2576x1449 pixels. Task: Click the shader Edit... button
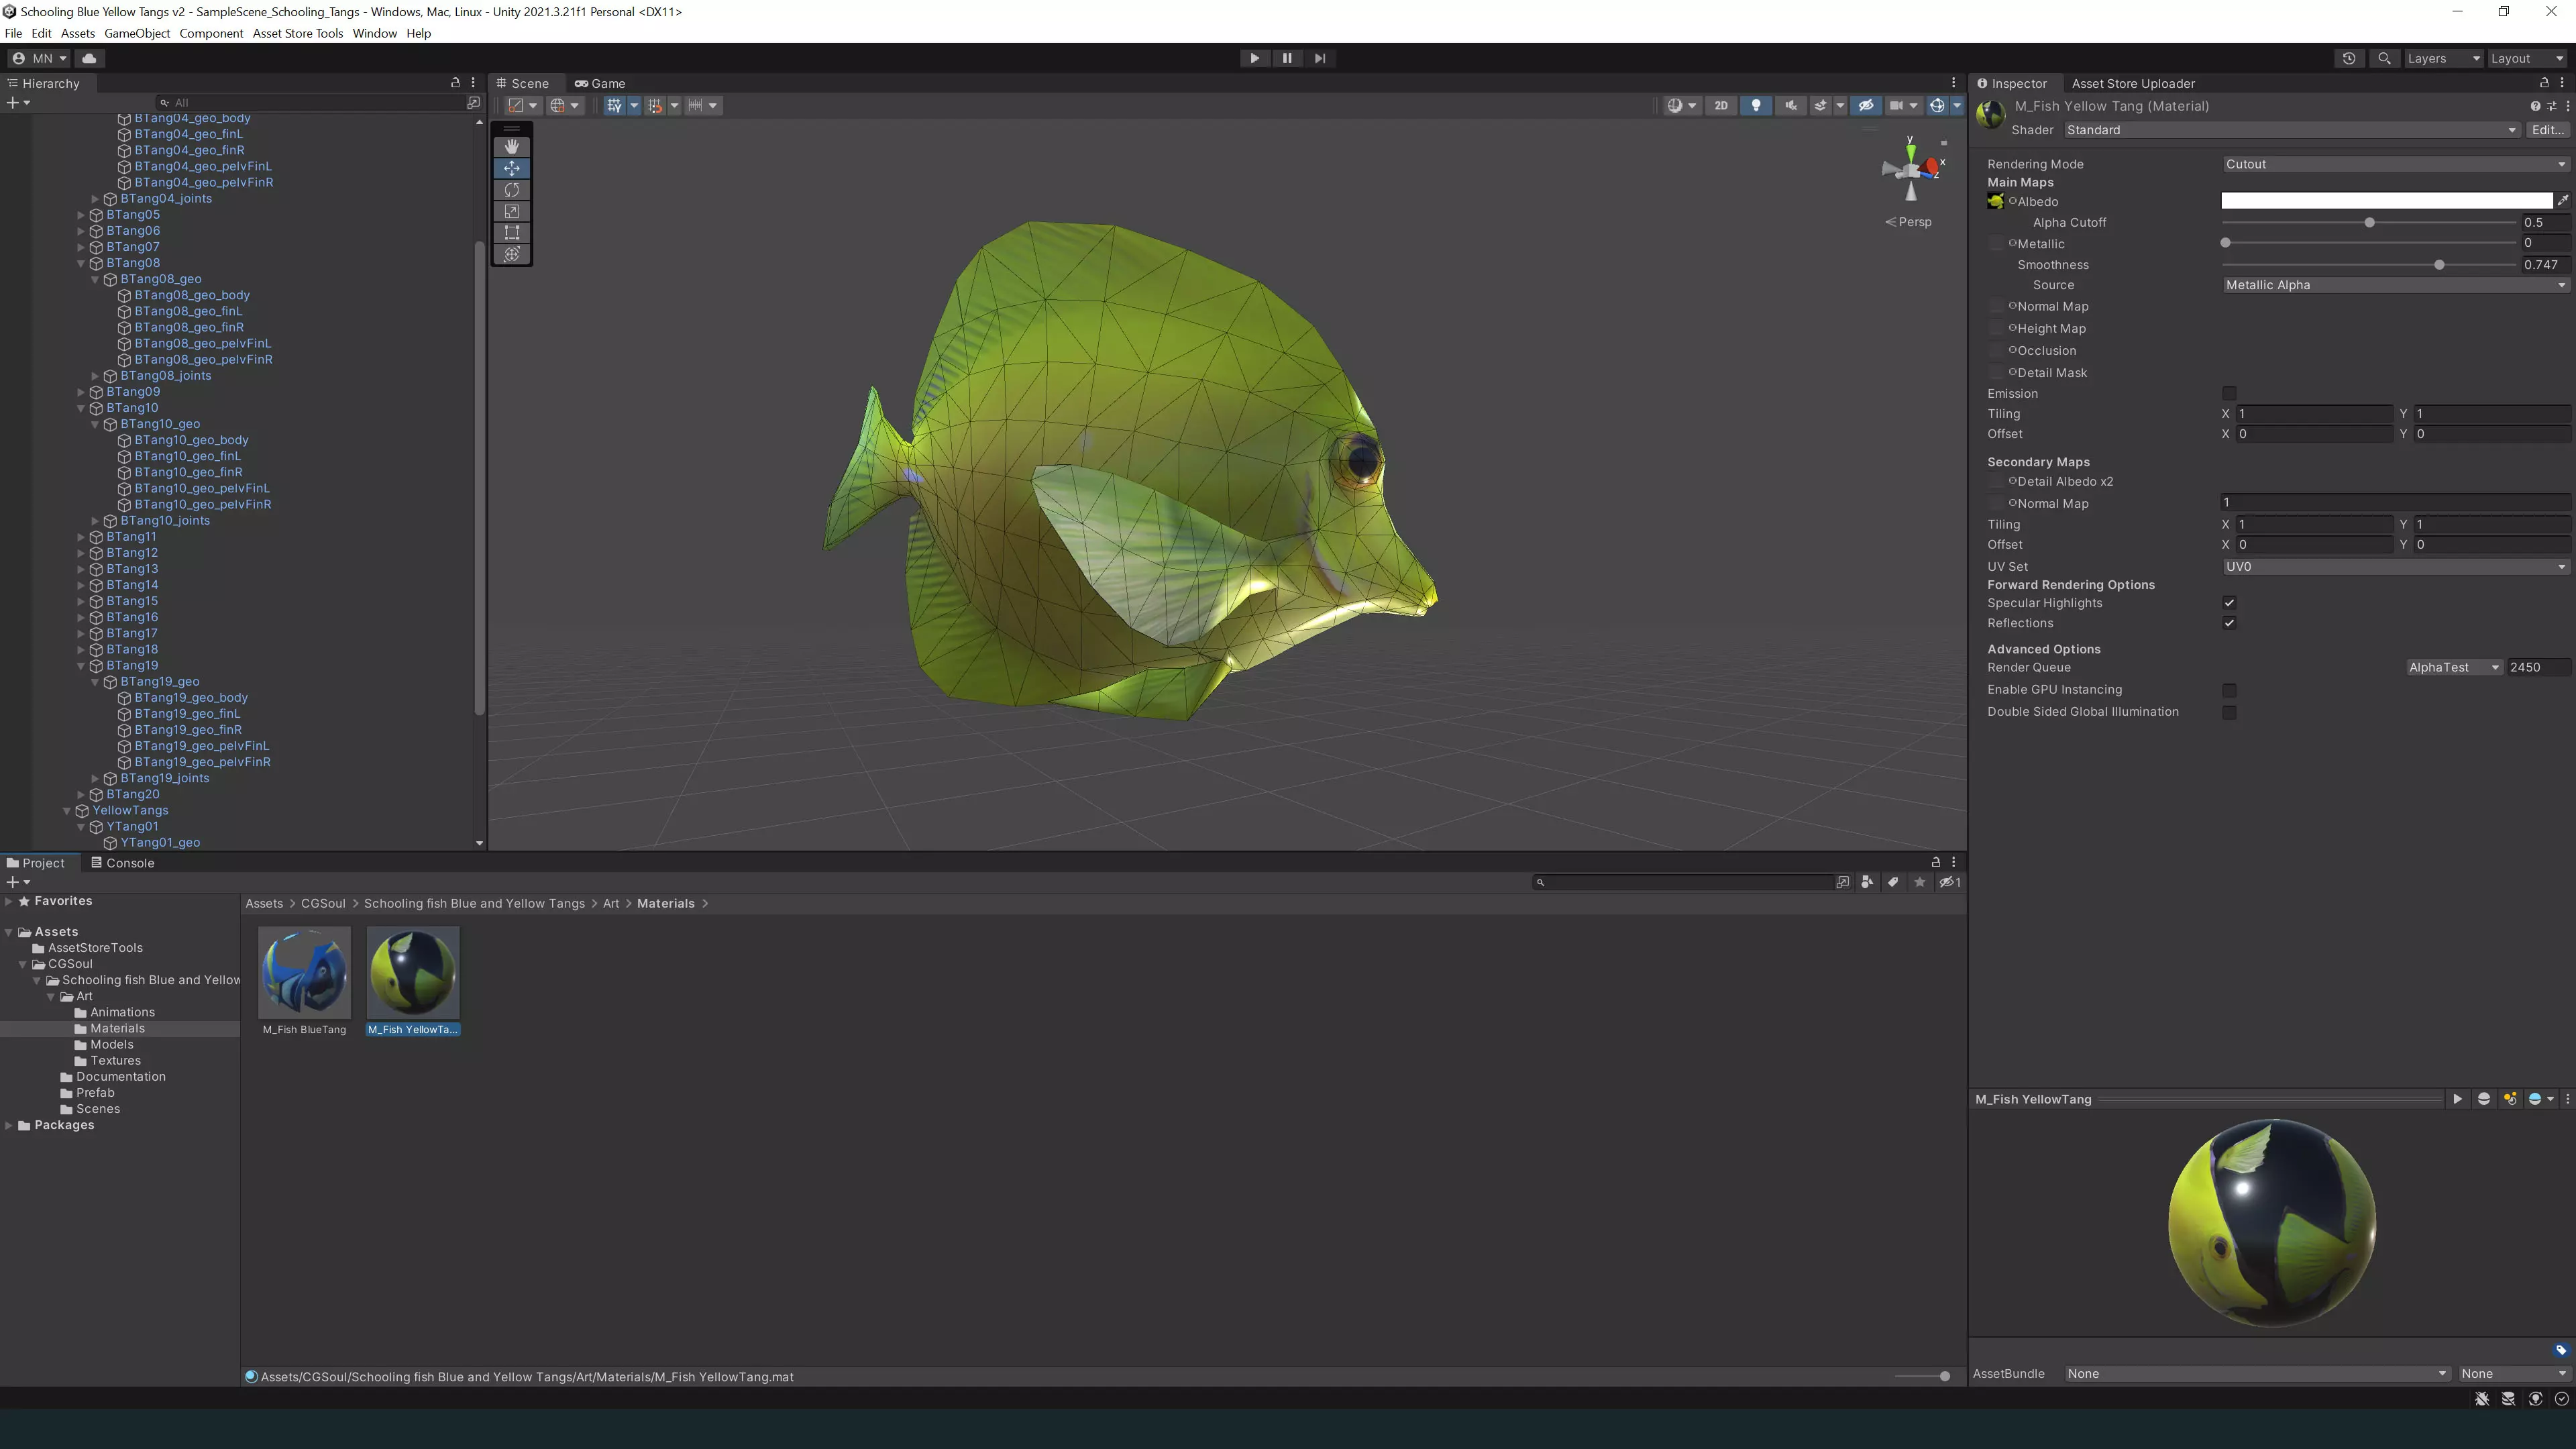tap(2547, 130)
